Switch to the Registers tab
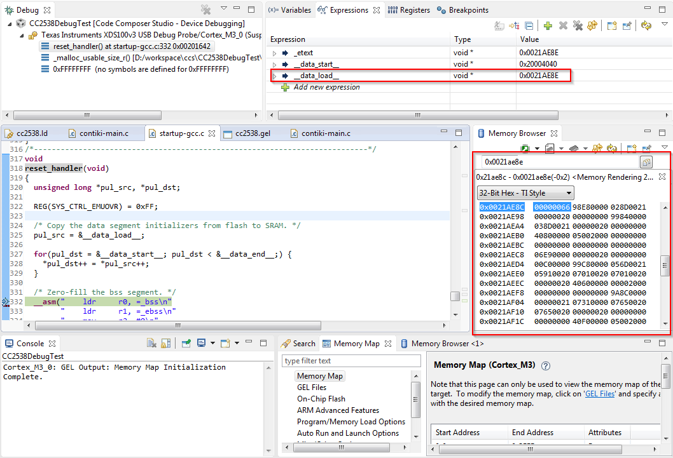The width and height of the screenshot is (673, 458). pos(408,10)
